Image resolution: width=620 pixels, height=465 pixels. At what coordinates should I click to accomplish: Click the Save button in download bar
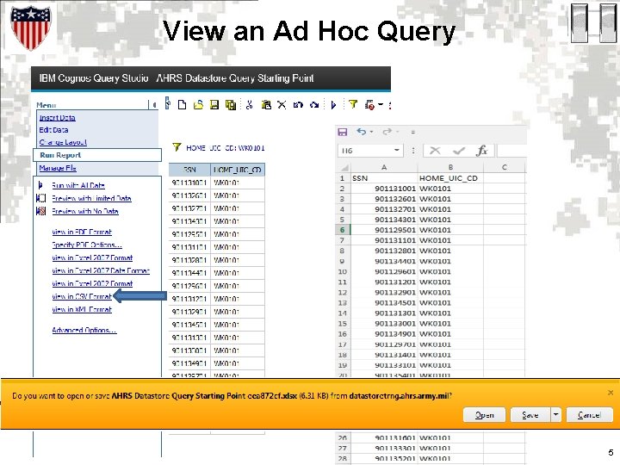pos(530,415)
